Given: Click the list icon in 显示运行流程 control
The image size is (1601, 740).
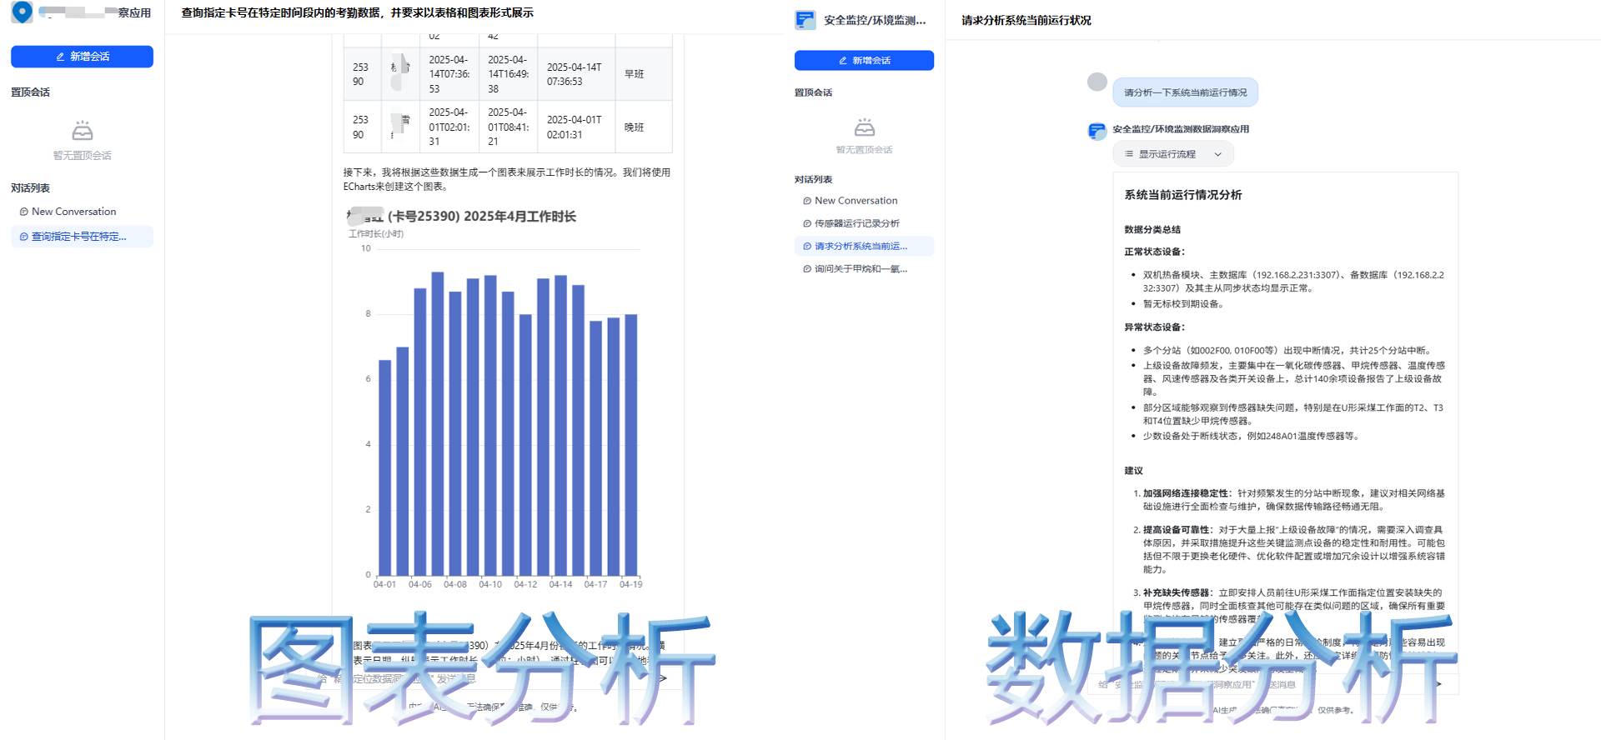Looking at the screenshot, I should coord(1128,154).
